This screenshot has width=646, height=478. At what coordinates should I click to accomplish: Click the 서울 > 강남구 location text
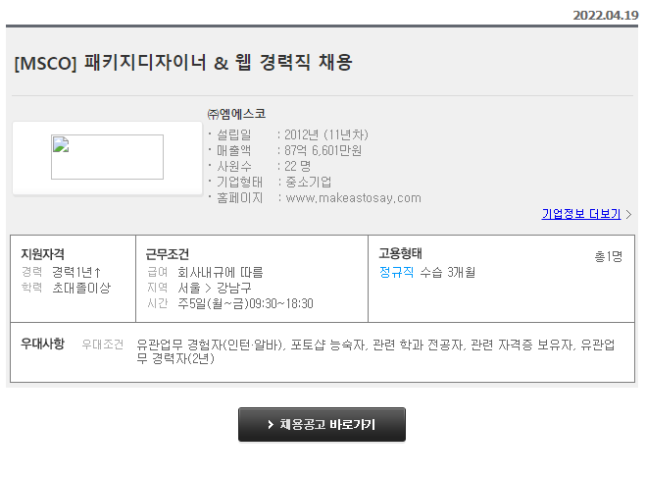[x=214, y=288]
